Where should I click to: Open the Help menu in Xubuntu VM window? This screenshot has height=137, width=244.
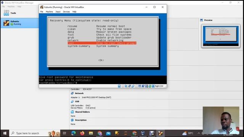[74, 12]
